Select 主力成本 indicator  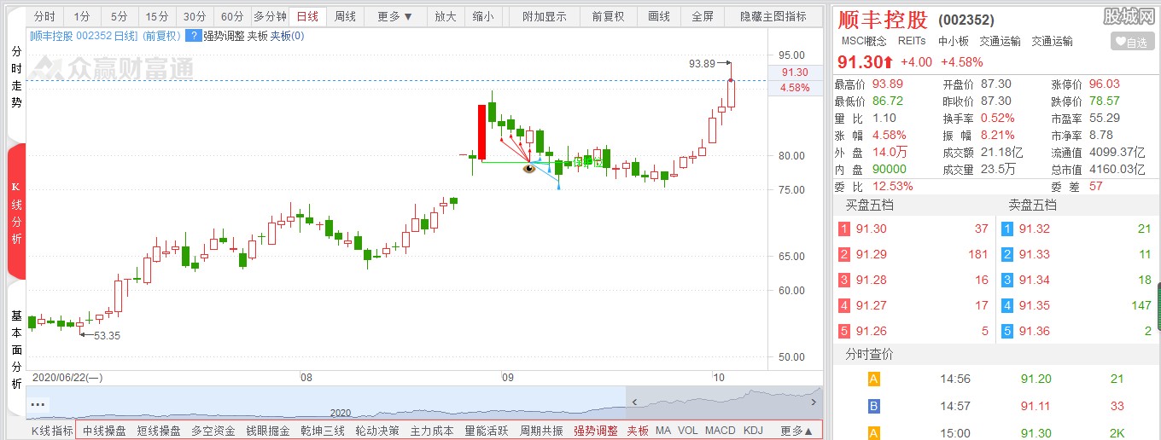[432, 431]
